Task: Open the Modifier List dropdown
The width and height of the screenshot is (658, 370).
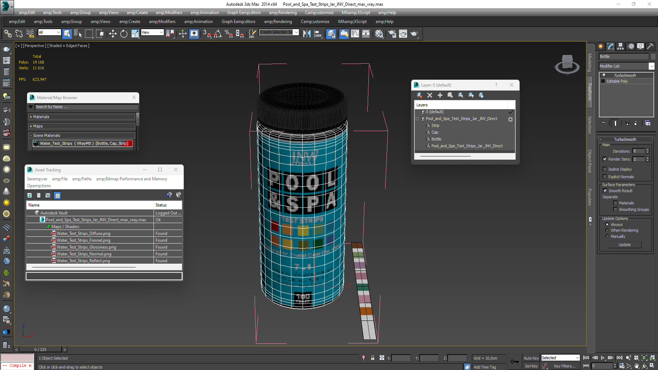Action: 626,66
